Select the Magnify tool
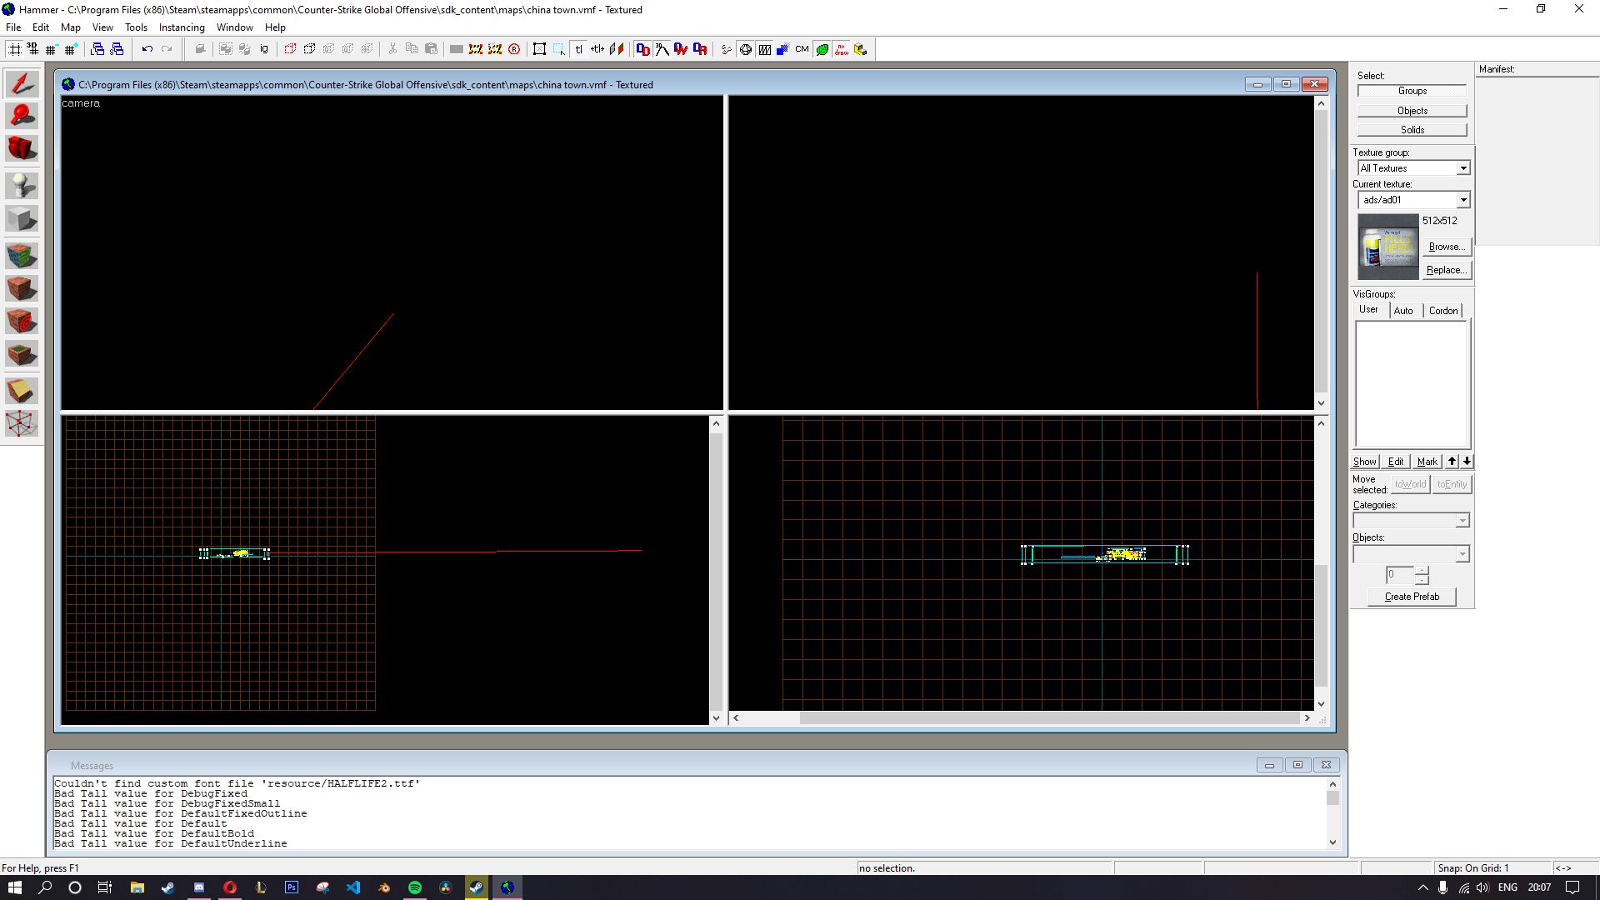The height and width of the screenshot is (900, 1600). 22,116
